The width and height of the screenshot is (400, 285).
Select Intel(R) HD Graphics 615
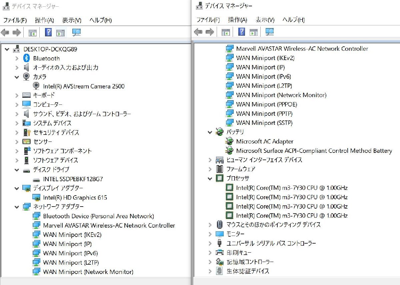pos(75,198)
